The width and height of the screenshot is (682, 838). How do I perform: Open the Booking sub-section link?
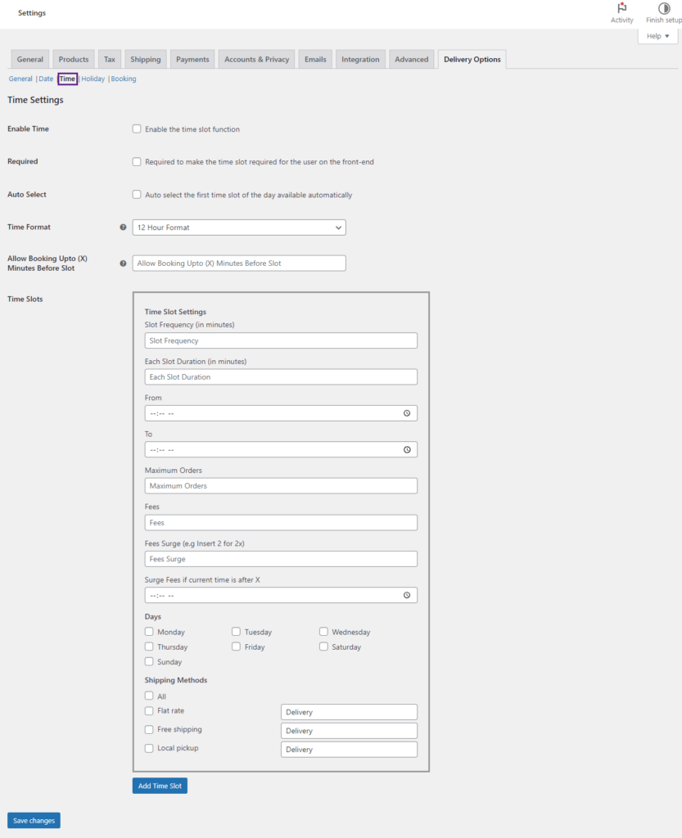pos(124,79)
